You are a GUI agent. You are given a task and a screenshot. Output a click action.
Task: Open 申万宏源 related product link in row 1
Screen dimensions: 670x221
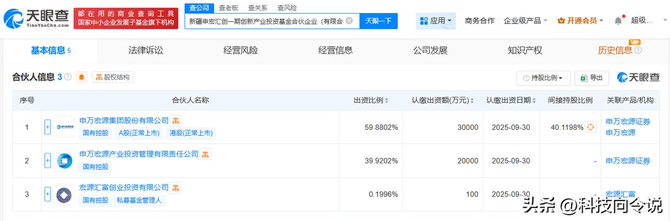click(x=621, y=132)
